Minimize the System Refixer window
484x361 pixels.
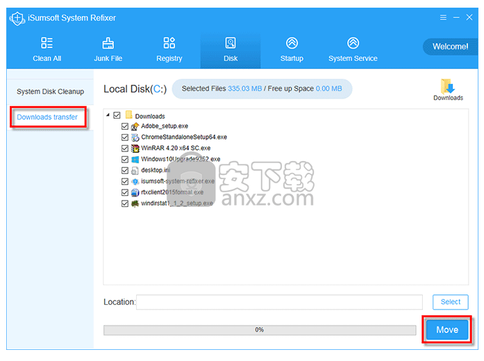pos(456,17)
